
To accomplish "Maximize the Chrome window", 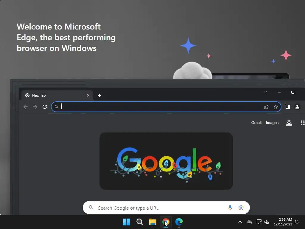I will 293,92.
